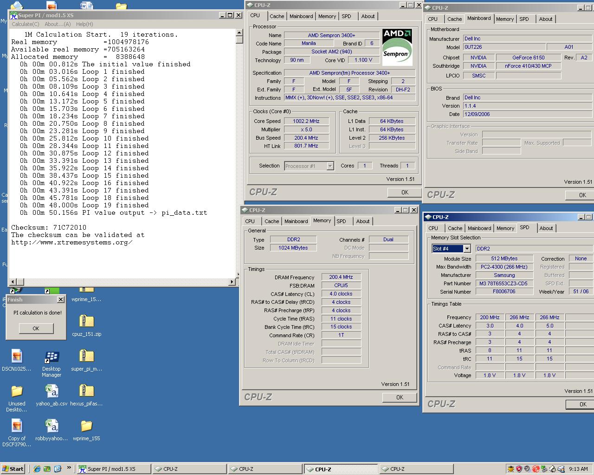Click the second Quick Launch icon
Image resolution: width=594 pixels, height=475 pixels.
tap(47, 469)
